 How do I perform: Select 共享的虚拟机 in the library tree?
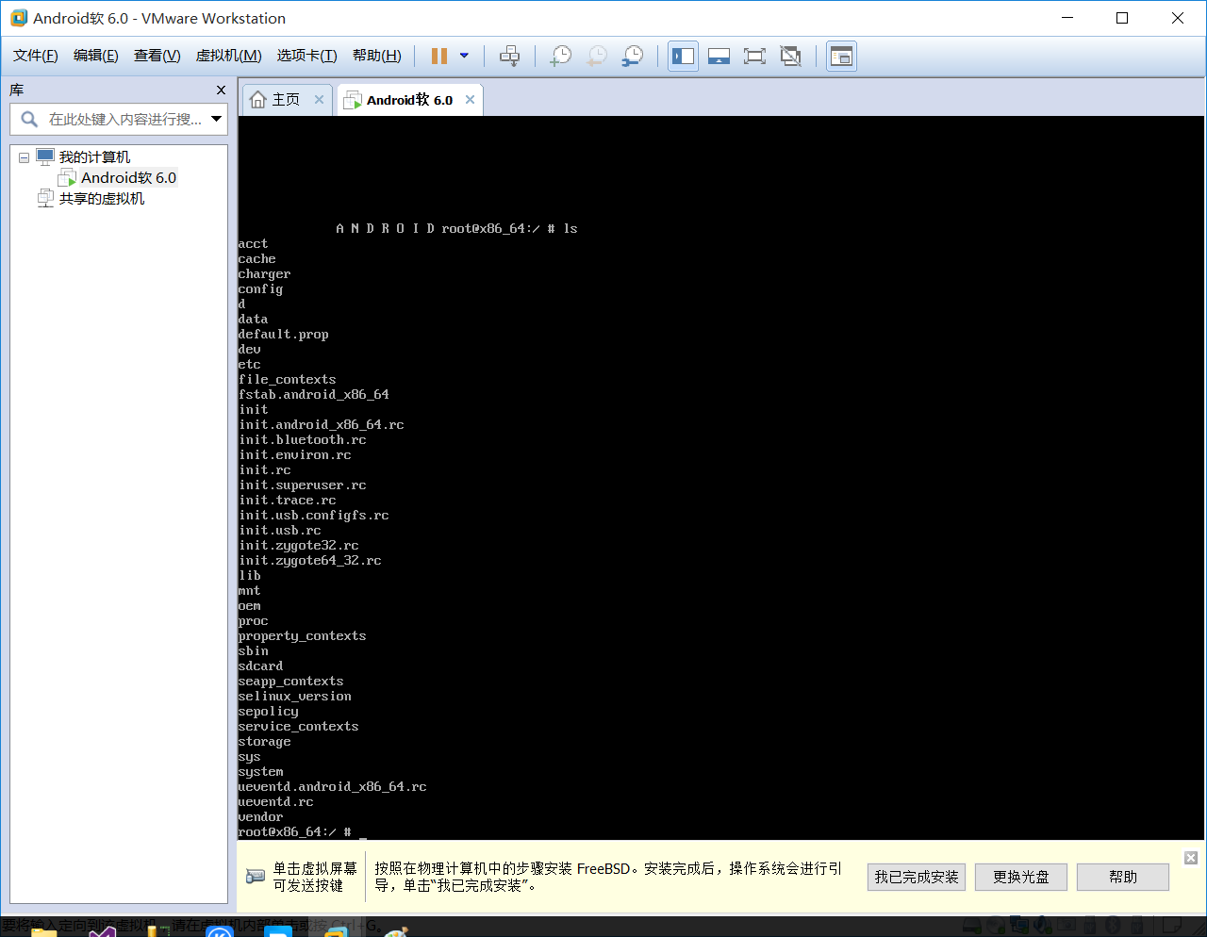click(x=102, y=198)
